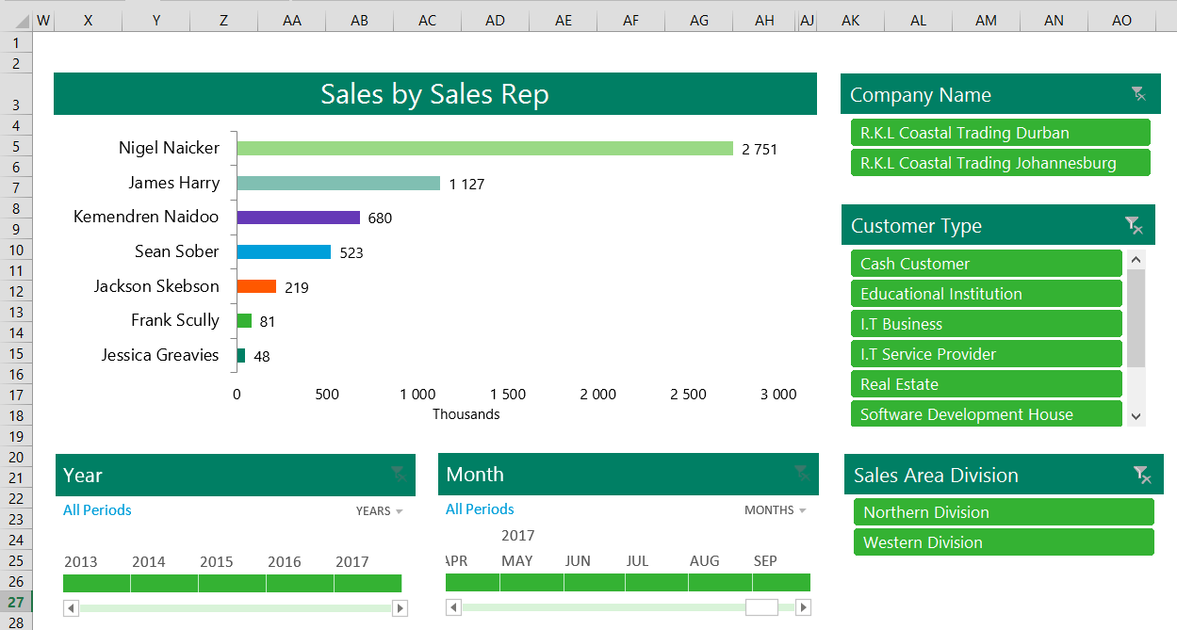Toggle R.K.L Coastal Trading Durban slicer item
The width and height of the screenshot is (1177, 630).
tap(1000, 133)
